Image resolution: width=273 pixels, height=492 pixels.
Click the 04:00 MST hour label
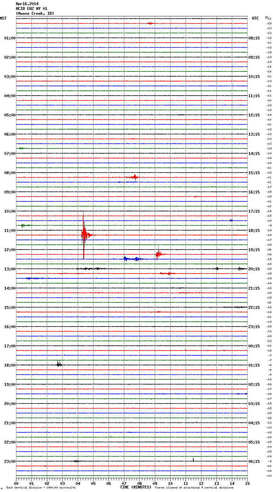click(x=10, y=96)
